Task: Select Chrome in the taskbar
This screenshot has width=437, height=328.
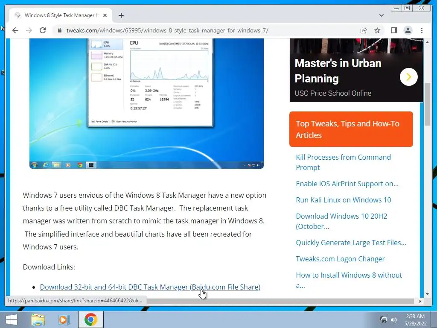Action: click(90, 319)
